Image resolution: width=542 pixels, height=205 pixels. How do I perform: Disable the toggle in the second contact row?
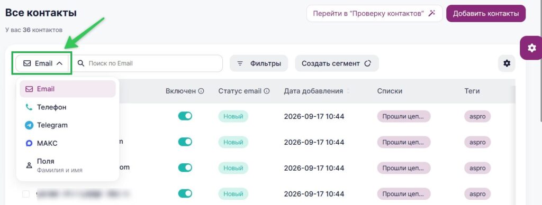coord(185,142)
